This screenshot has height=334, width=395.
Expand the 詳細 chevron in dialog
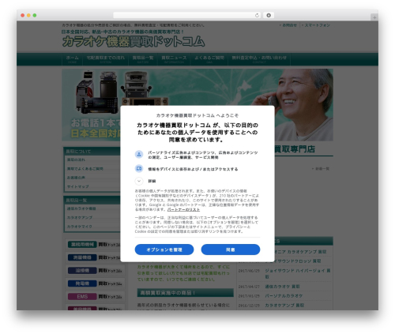click(x=139, y=181)
